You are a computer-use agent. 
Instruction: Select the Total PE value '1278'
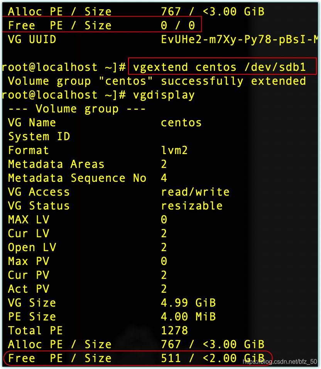174,331
